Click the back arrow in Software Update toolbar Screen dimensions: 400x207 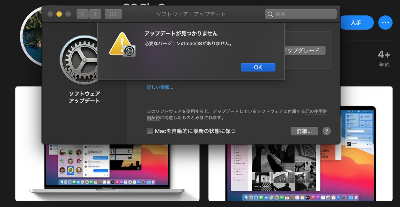tap(82, 14)
